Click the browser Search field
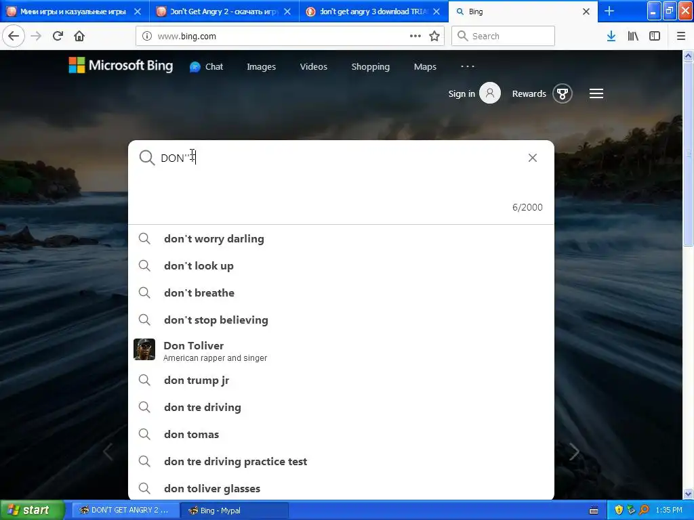The width and height of the screenshot is (694, 520). [x=503, y=36]
